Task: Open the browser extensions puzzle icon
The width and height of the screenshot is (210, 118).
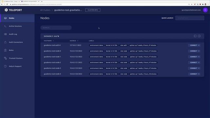Action: [203, 4]
